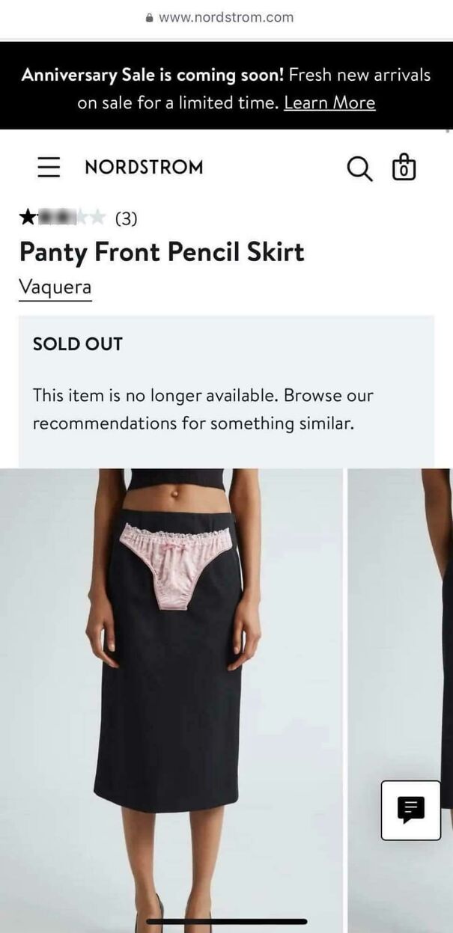Tap the search magnifier icon
The image size is (453, 933).
tap(359, 168)
